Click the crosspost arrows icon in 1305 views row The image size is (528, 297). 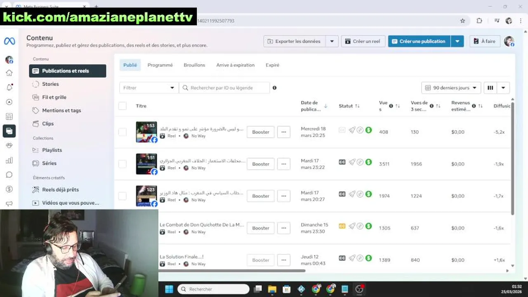click(360, 226)
